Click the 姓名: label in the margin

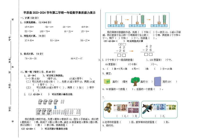click(x=10, y=60)
